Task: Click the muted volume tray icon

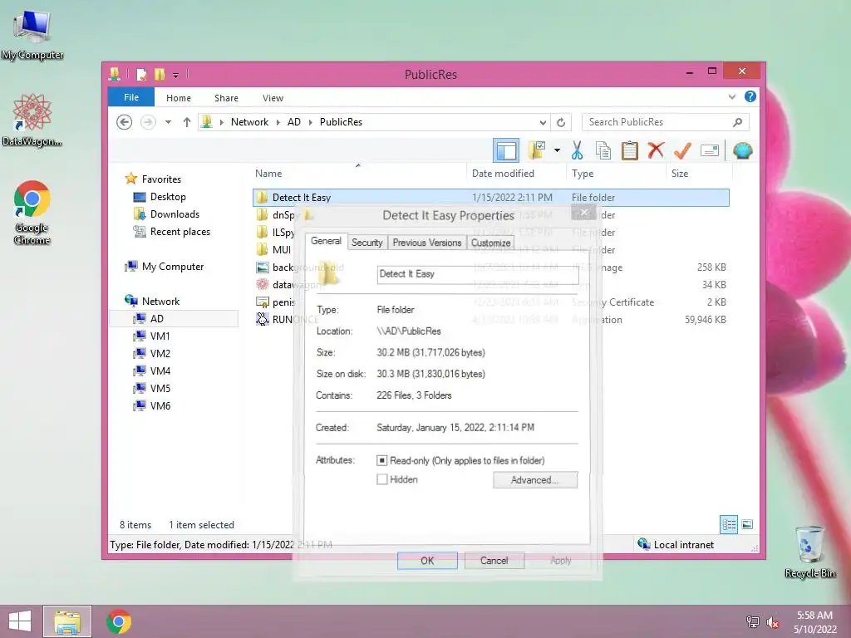Action: coord(772,622)
